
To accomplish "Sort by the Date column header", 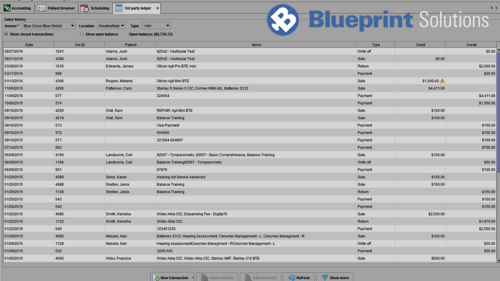I will tap(29, 45).
